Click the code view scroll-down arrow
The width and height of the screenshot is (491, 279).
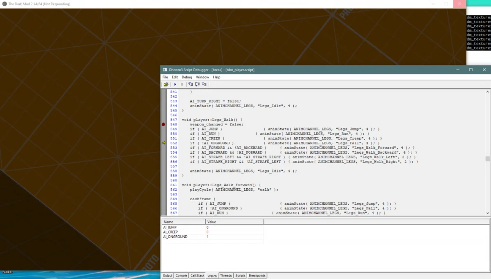[487, 213]
